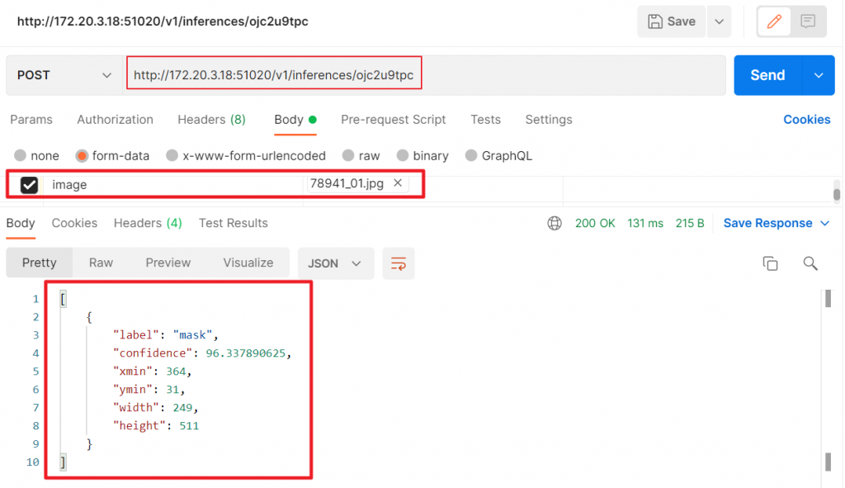Choose the GraphQL body option
Image resolution: width=845 pixels, height=488 pixels.
tap(471, 156)
